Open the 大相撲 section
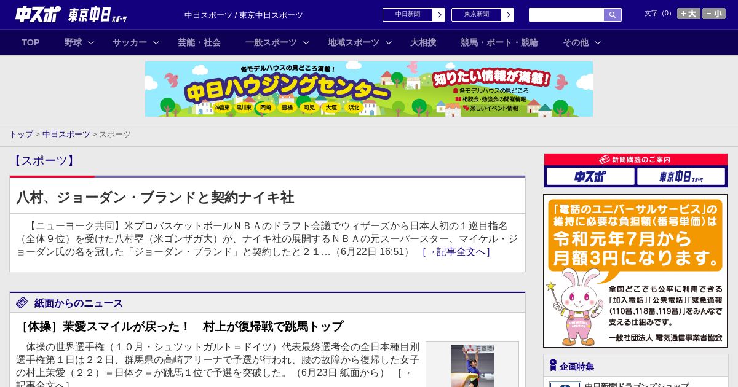Screen dimensions: 738x387 point(423,42)
